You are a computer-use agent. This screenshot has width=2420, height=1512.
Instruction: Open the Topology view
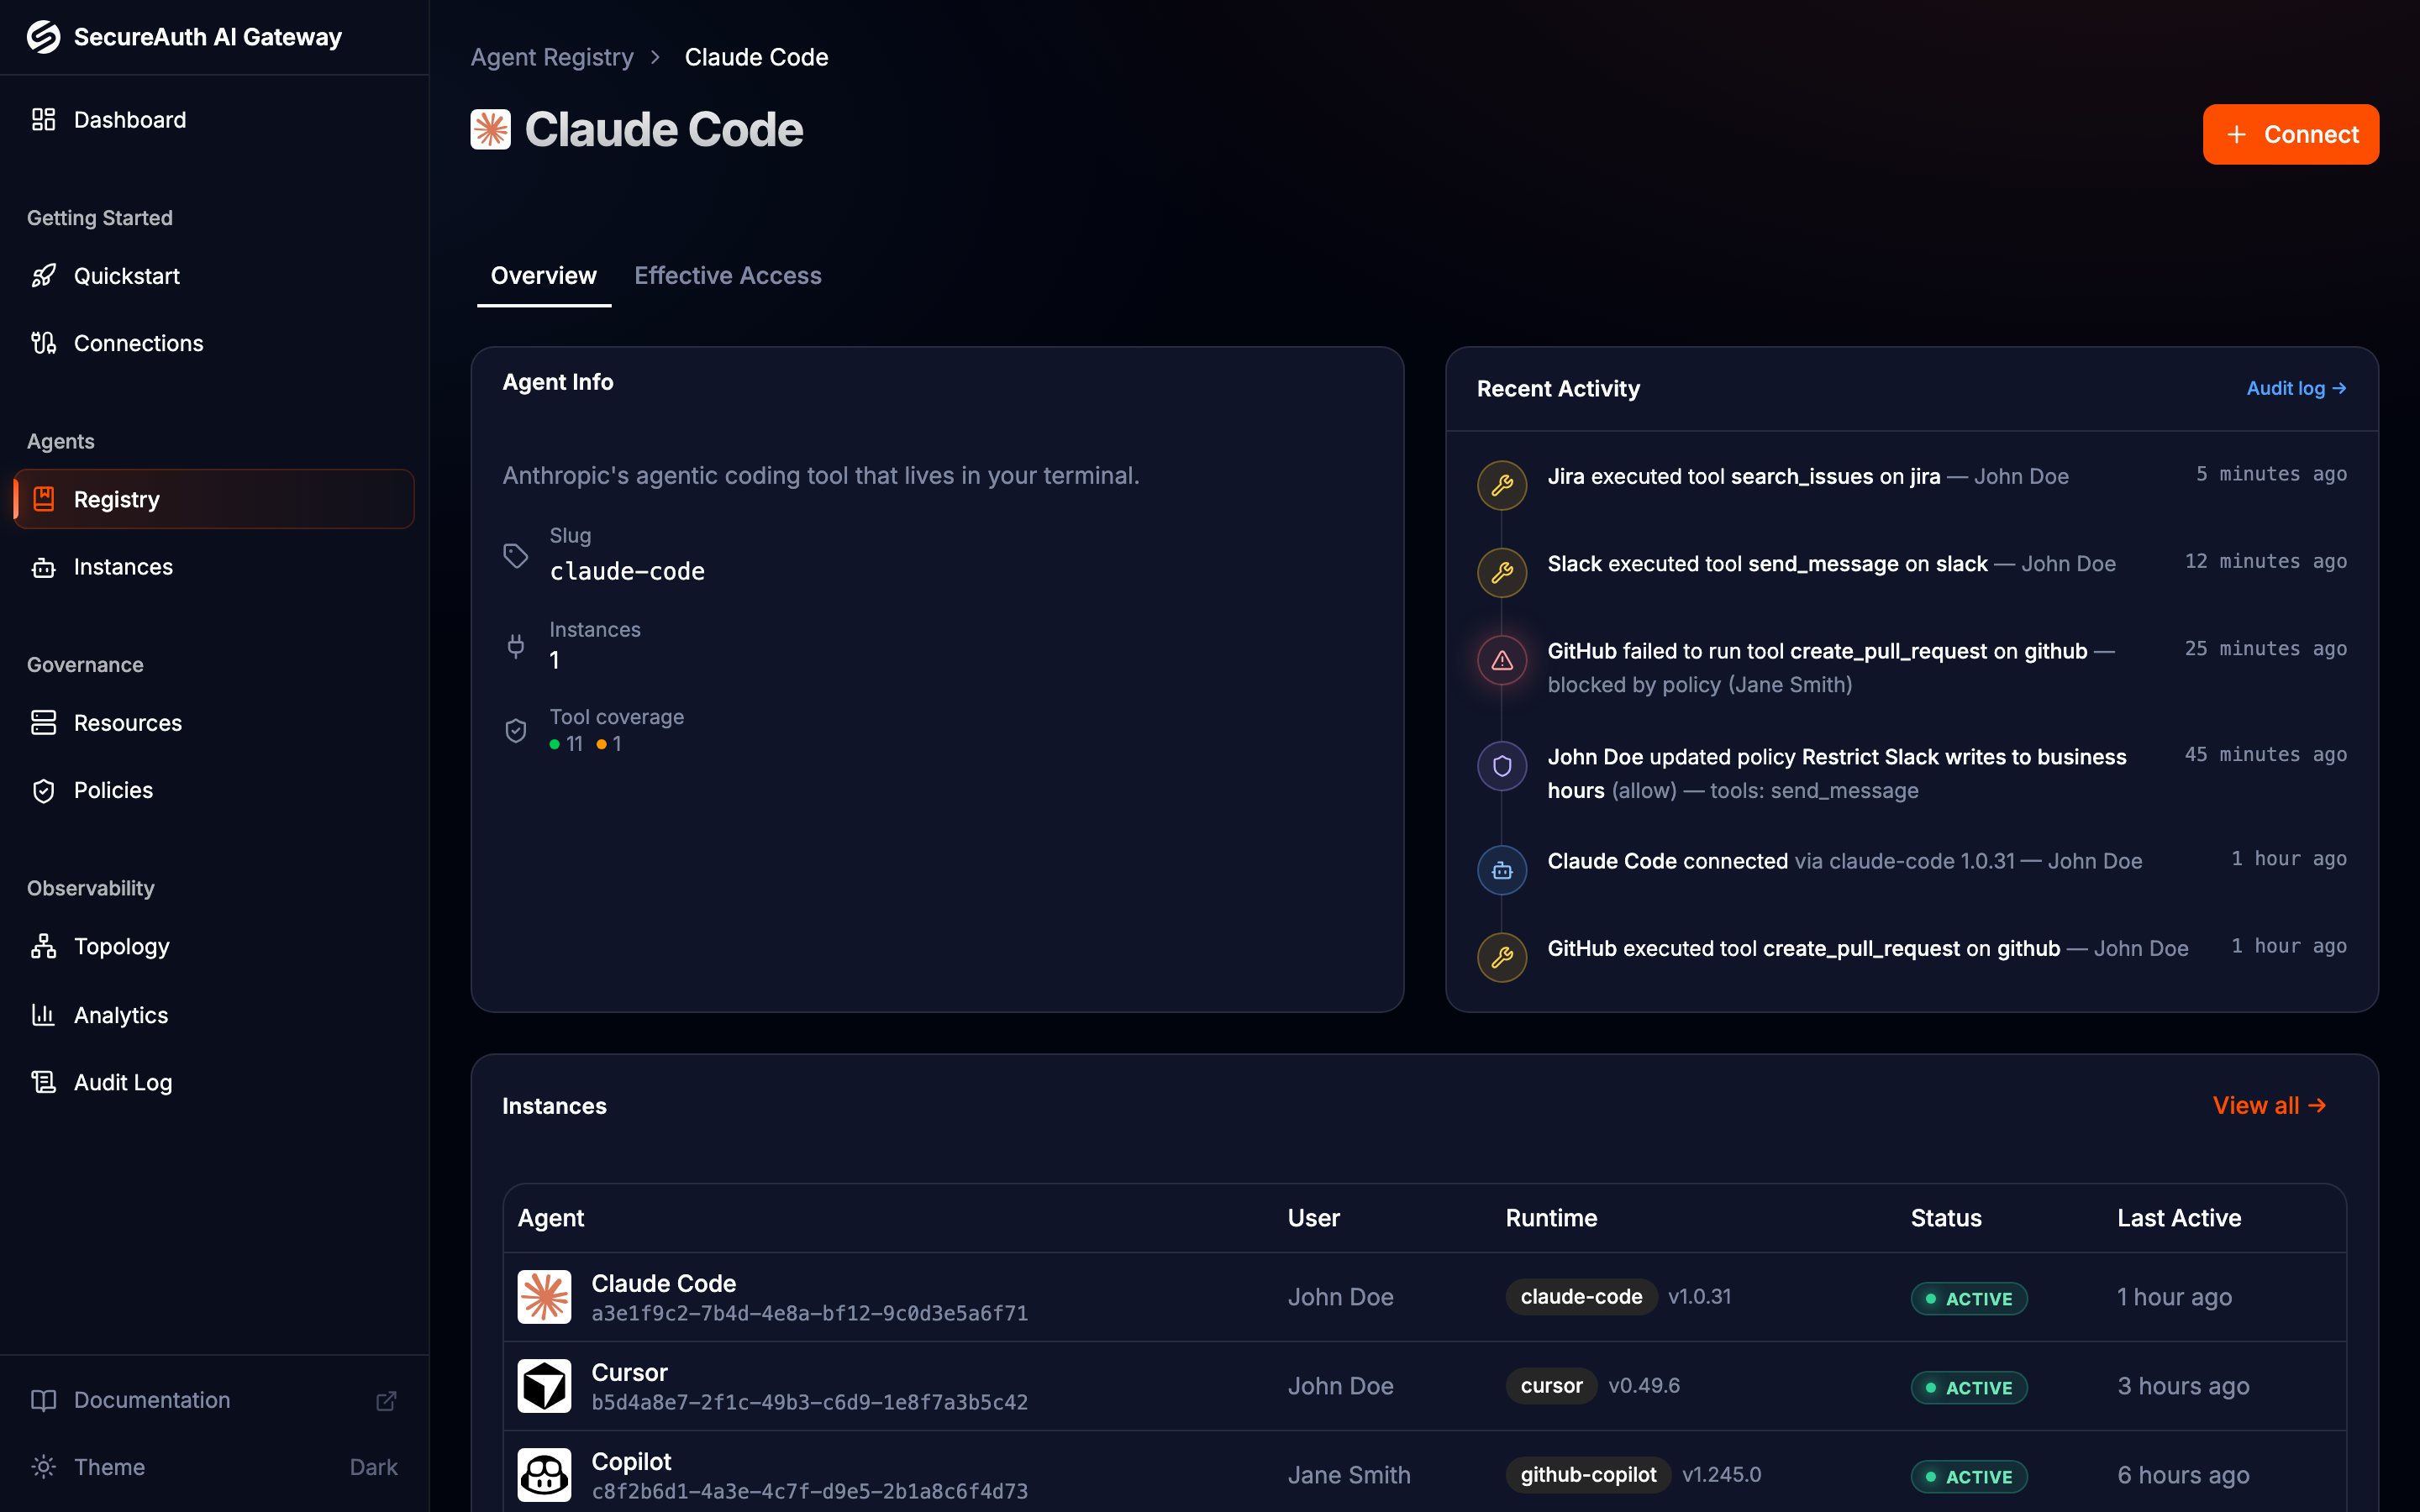click(214, 946)
